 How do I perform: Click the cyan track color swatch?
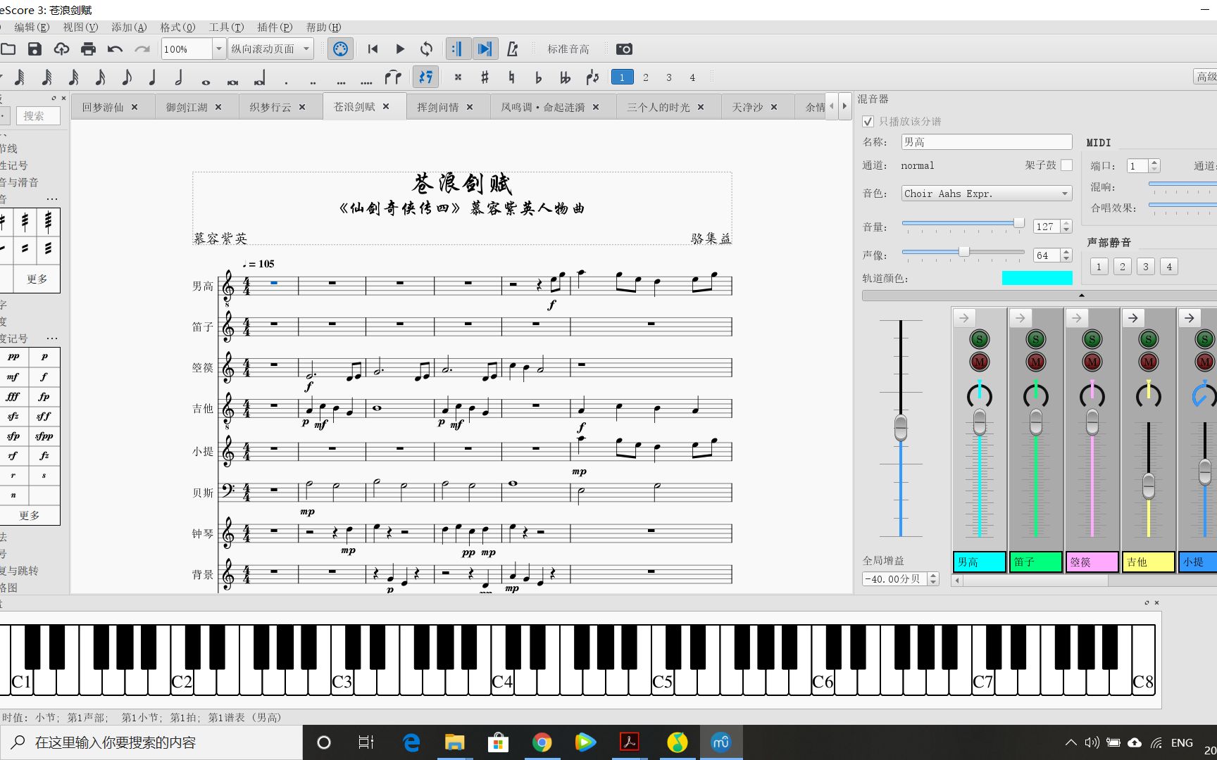click(x=1037, y=278)
